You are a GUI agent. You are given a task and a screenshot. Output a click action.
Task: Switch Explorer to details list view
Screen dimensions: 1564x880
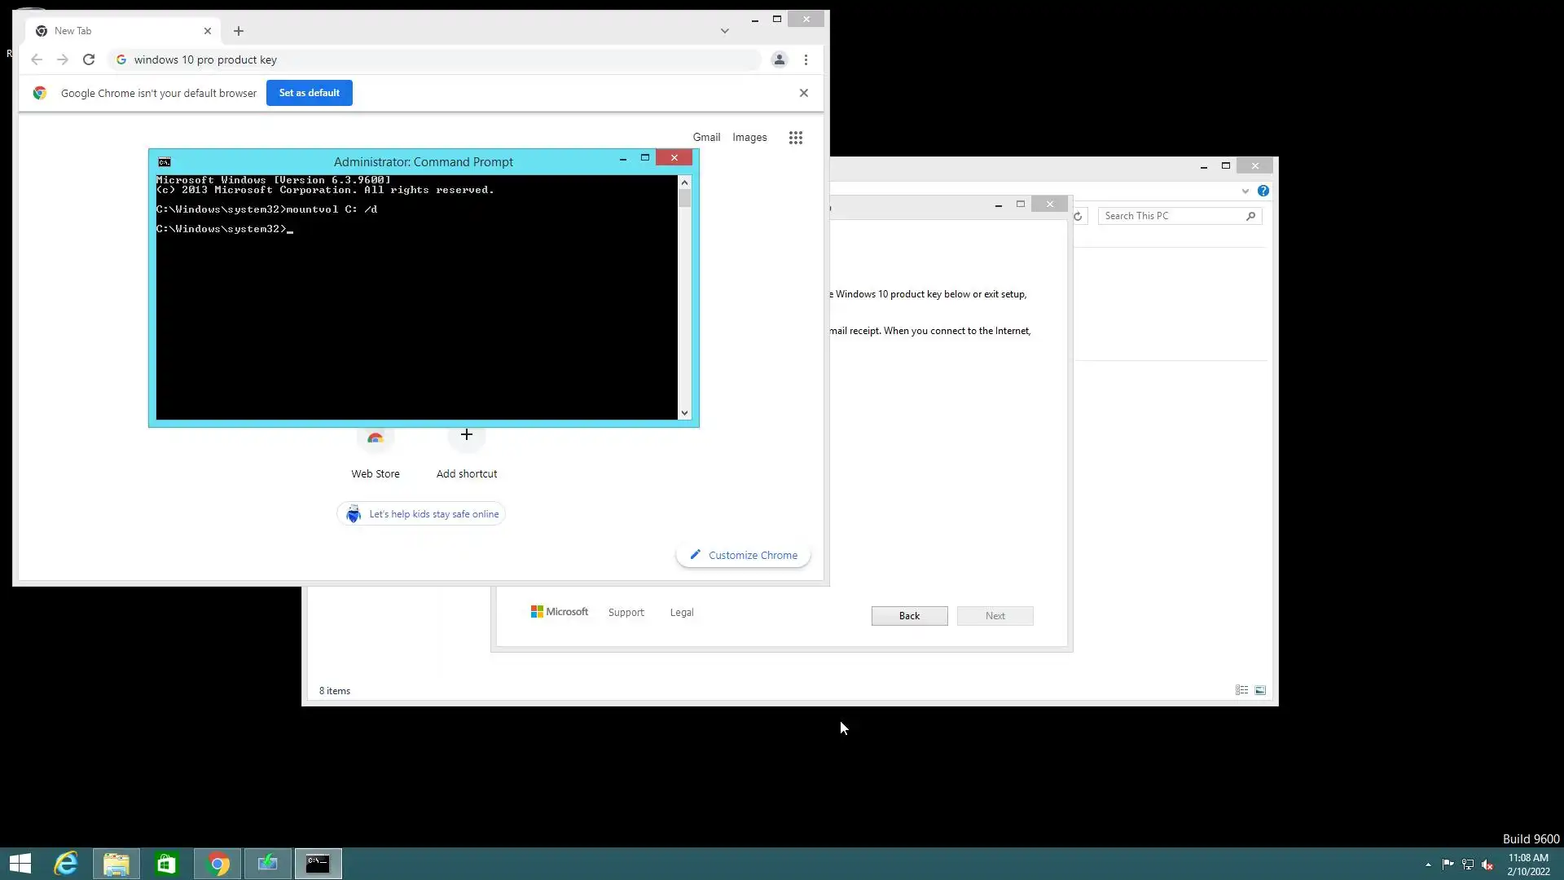[x=1241, y=690]
